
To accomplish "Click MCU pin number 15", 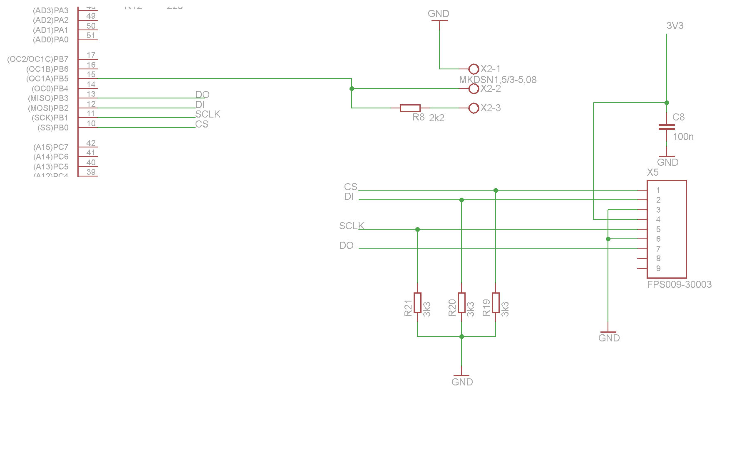I will click(91, 74).
